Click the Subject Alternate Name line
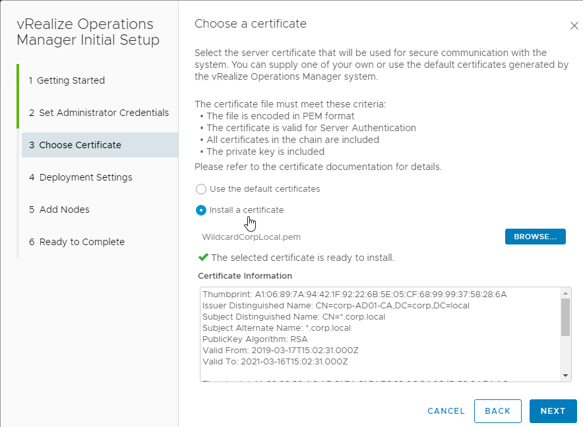583x427 pixels. [x=276, y=327]
